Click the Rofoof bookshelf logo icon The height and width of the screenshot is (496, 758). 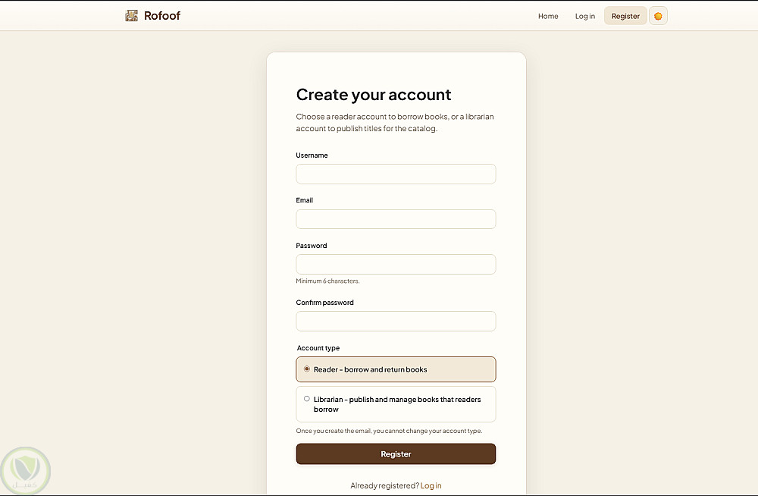pyautogui.click(x=132, y=16)
